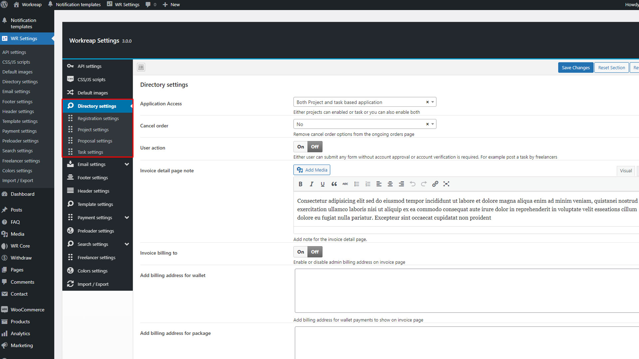Click the expand all sections icon
This screenshot has width=639, height=359.
click(141, 67)
